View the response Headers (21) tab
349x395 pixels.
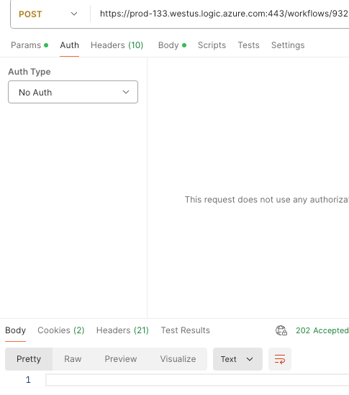pyautogui.click(x=122, y=330)
